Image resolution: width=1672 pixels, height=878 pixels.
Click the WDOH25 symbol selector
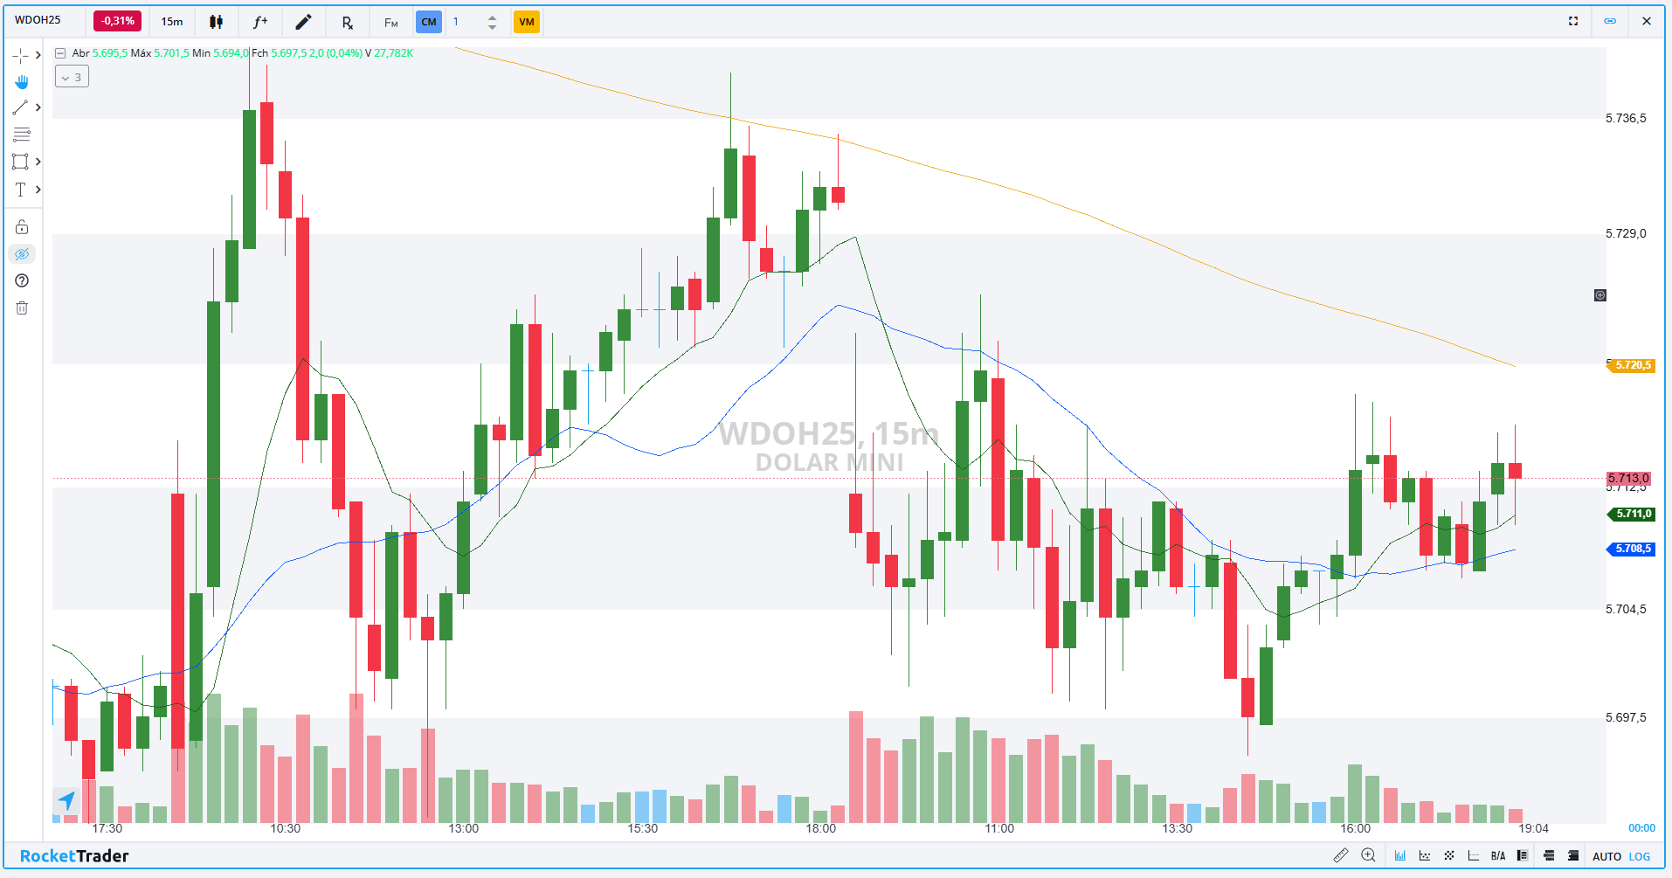[38, 20]
